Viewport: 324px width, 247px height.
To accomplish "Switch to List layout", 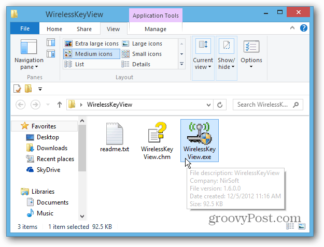I will (74, 64).
